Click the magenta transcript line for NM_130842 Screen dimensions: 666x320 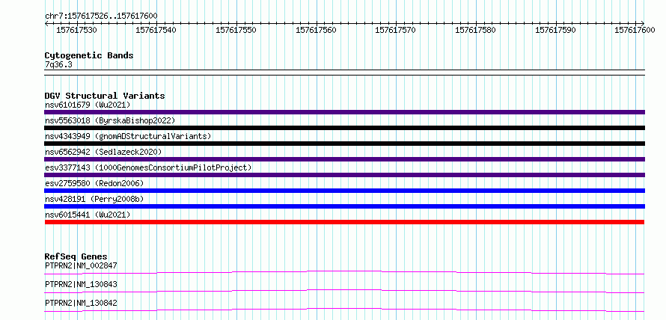344,310
